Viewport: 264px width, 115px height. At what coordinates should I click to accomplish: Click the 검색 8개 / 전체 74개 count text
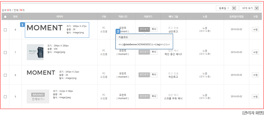13,10
